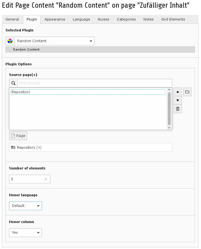This screenshot has width=201, height=249.
Task: Click the colorful Random Content plugin icon
Action: point(10,41)
